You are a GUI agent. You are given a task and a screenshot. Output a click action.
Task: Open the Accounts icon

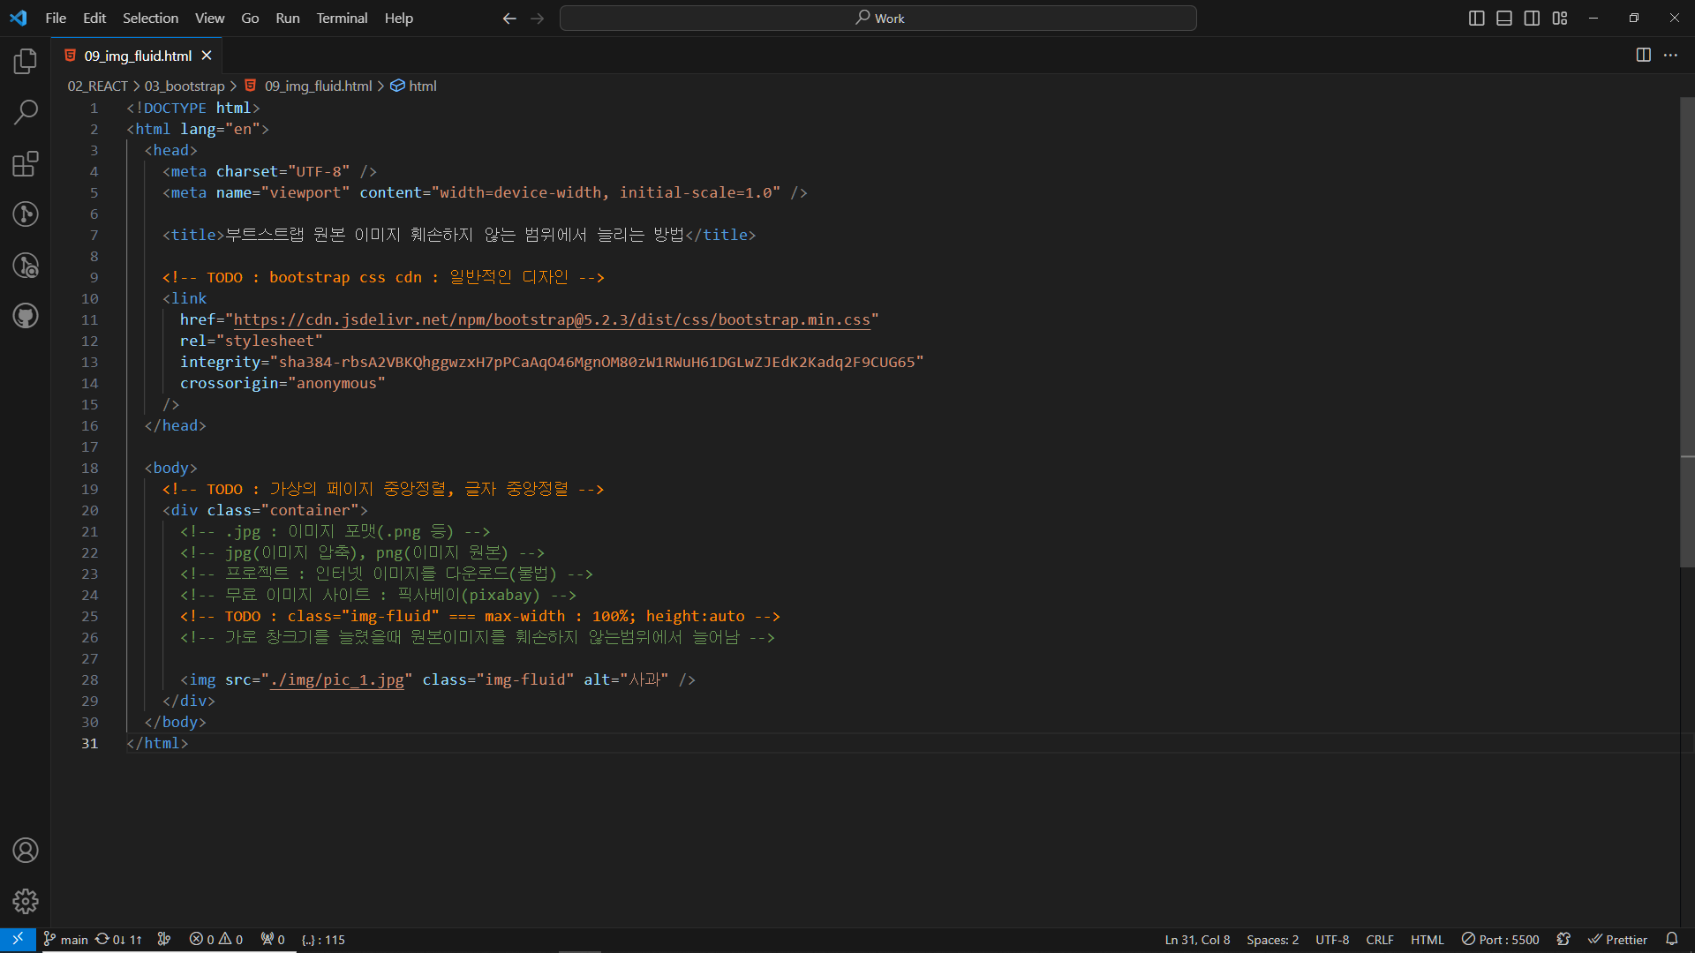coord(26,851)
